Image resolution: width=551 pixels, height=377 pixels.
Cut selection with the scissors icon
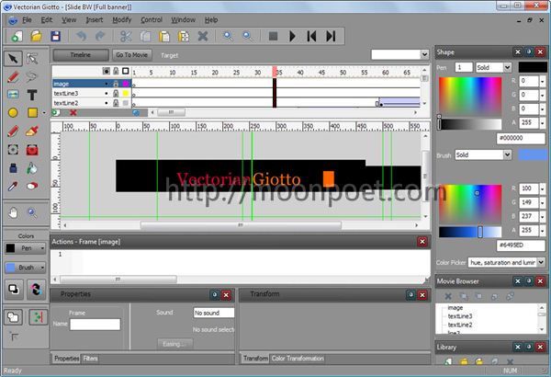tap(126, 36)
